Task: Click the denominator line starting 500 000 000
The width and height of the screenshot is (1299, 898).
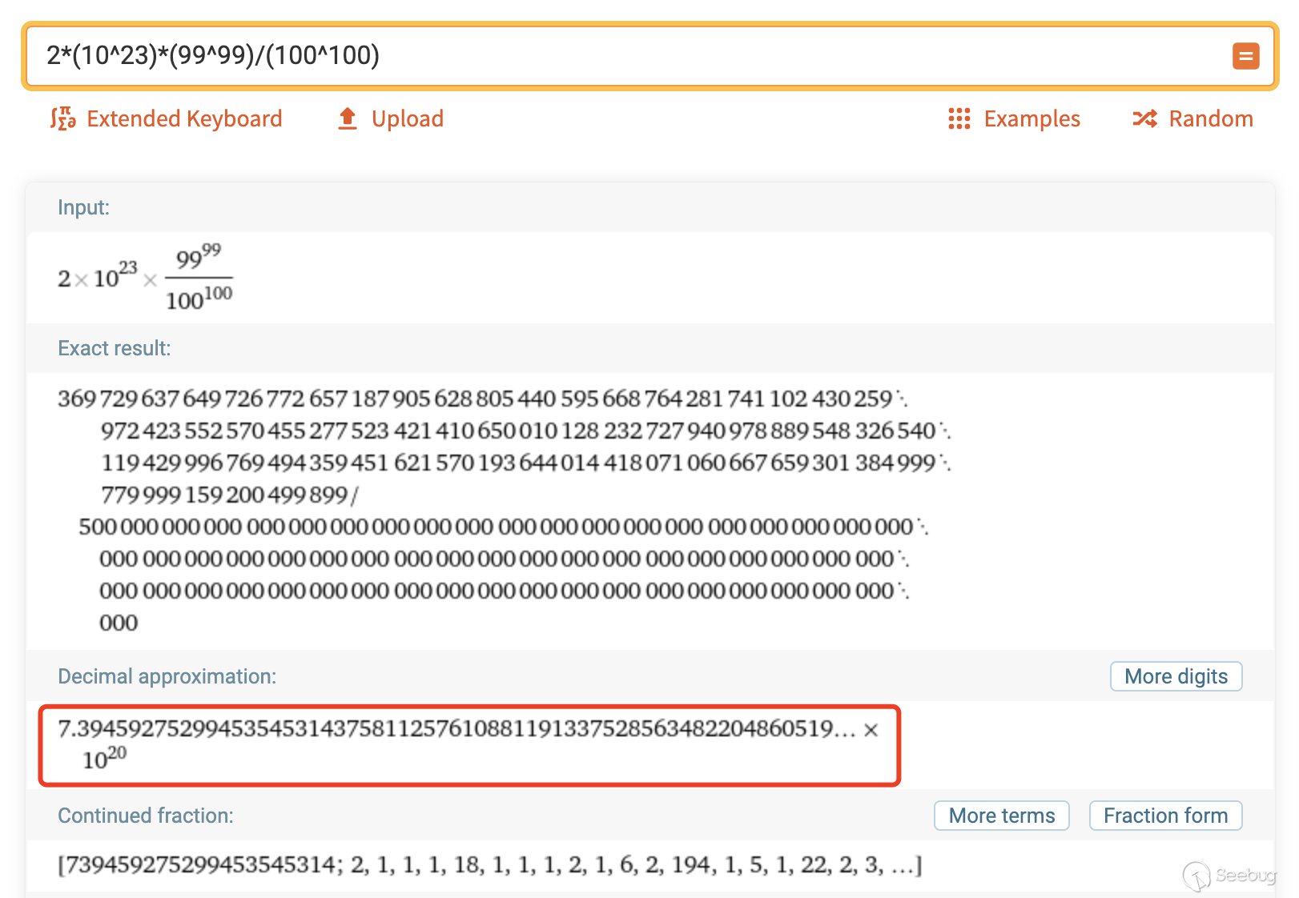Action: [x=503, y=527]
